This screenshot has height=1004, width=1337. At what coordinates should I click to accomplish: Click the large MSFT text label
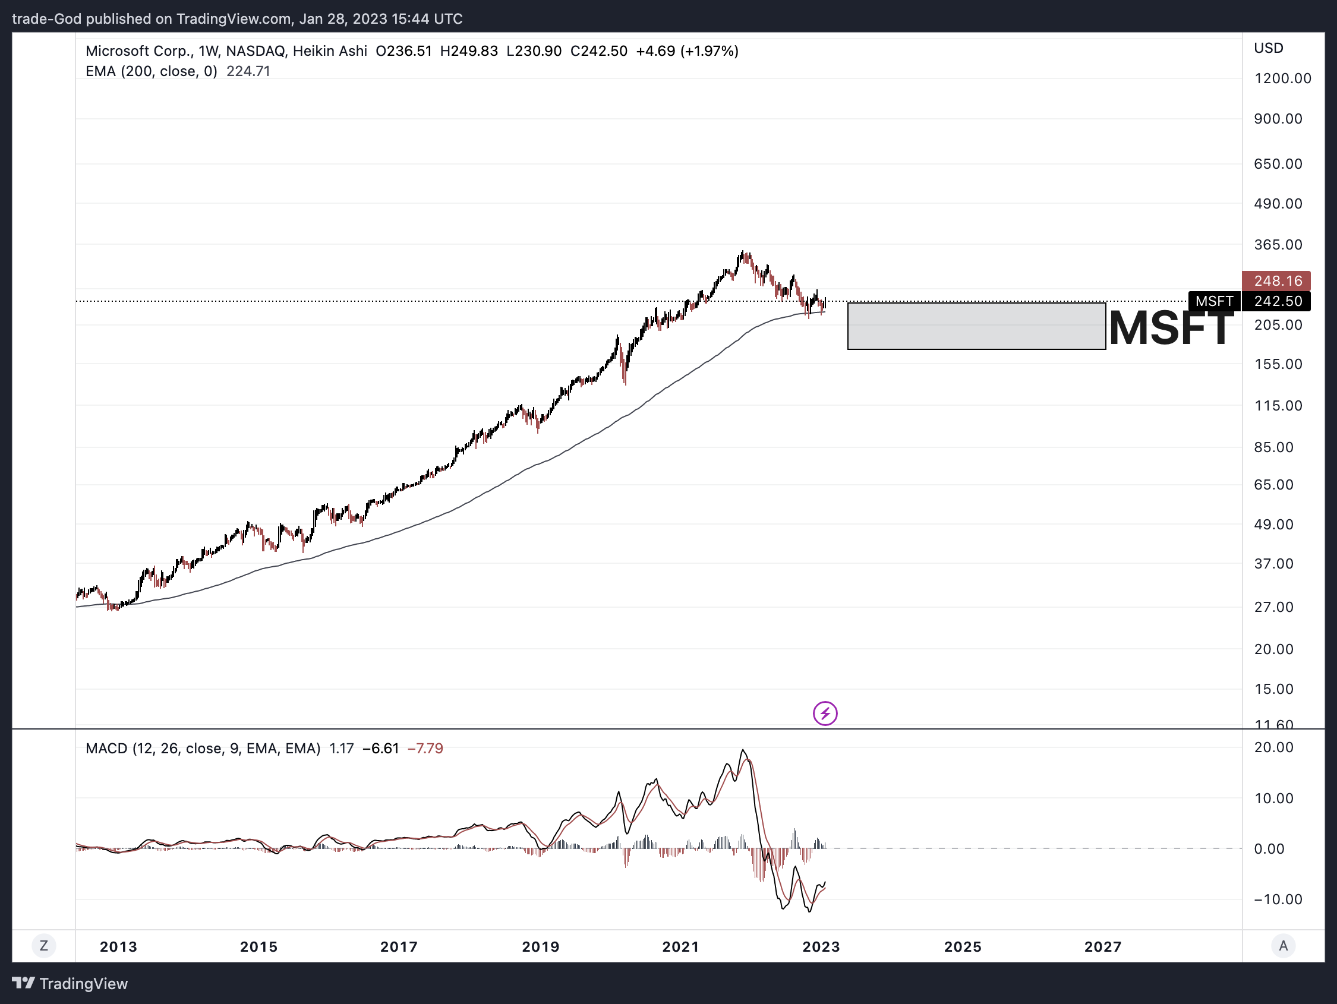1171,328
